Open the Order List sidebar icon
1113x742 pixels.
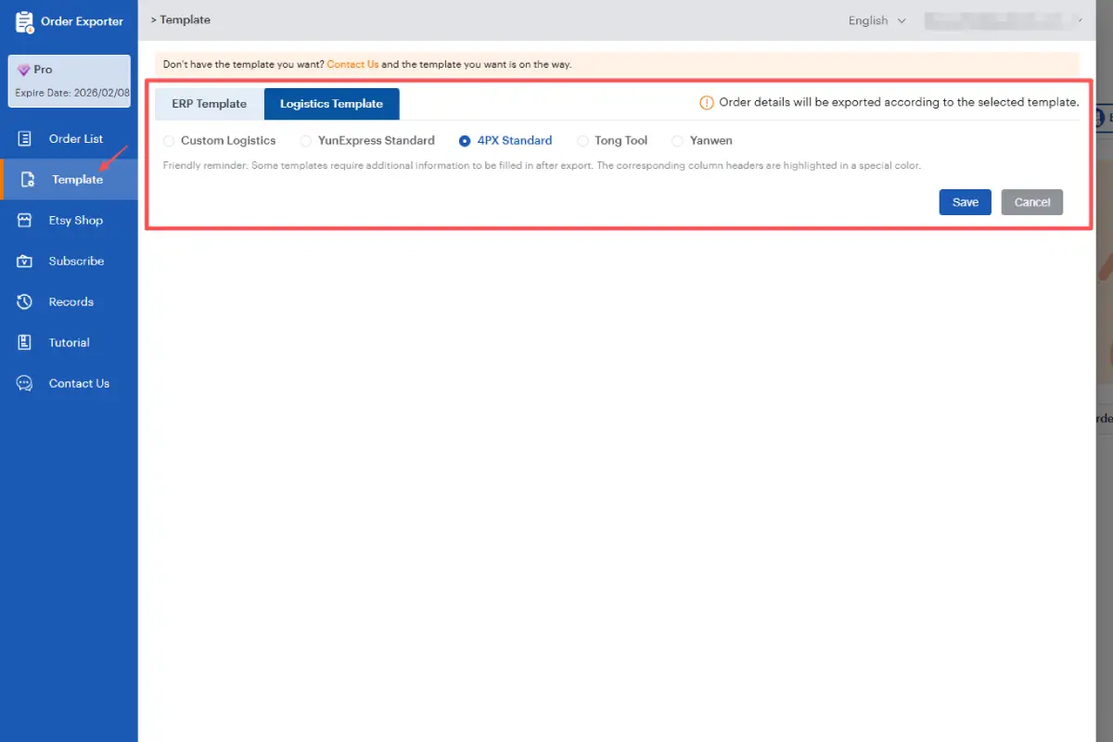click(22, 138)
